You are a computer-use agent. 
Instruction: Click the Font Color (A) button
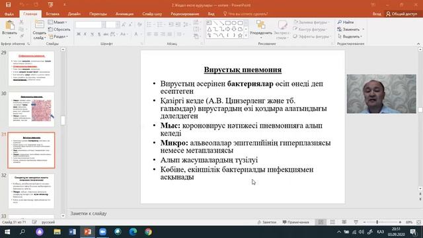[x=136, y=34]
